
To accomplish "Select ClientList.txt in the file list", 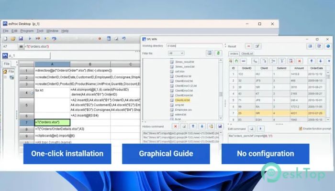I will (x=182, y=100).
